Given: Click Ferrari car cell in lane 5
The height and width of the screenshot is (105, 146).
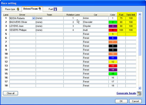Looking at the screenshot, I should [96, 34].
